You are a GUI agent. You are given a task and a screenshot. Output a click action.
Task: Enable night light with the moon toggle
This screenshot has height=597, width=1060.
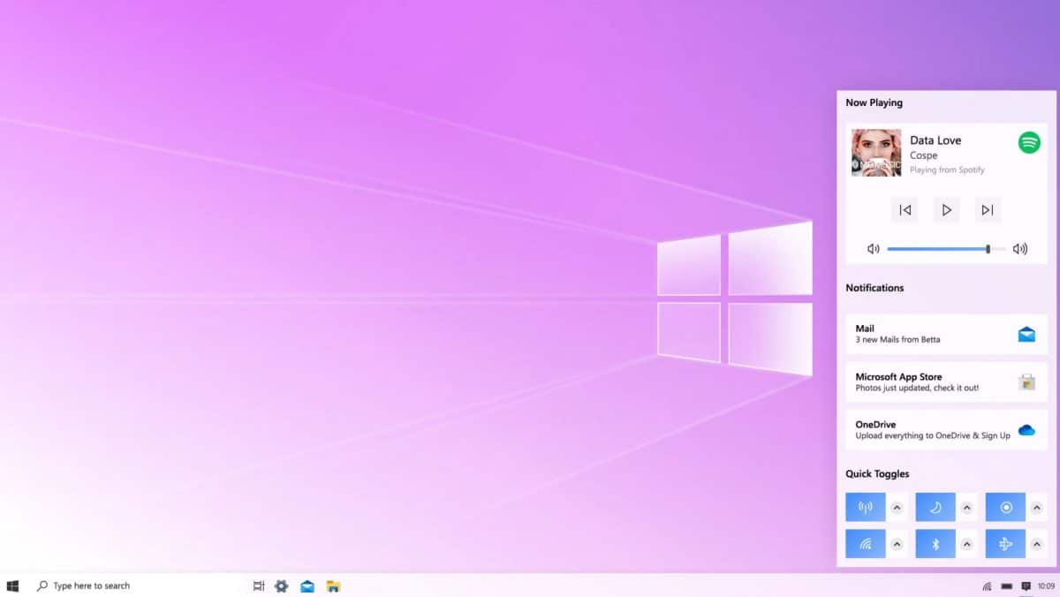pos(935,506)
